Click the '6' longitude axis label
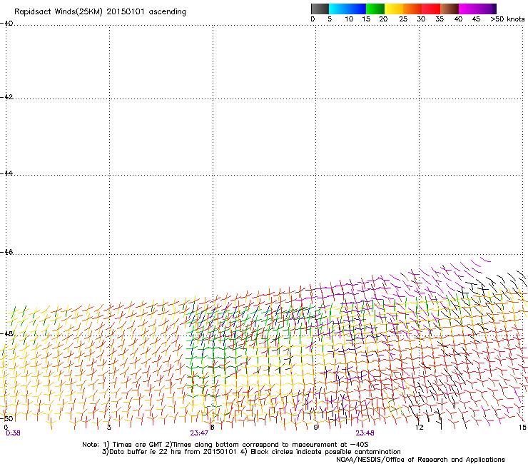528x464 pixels. (213, 428)
